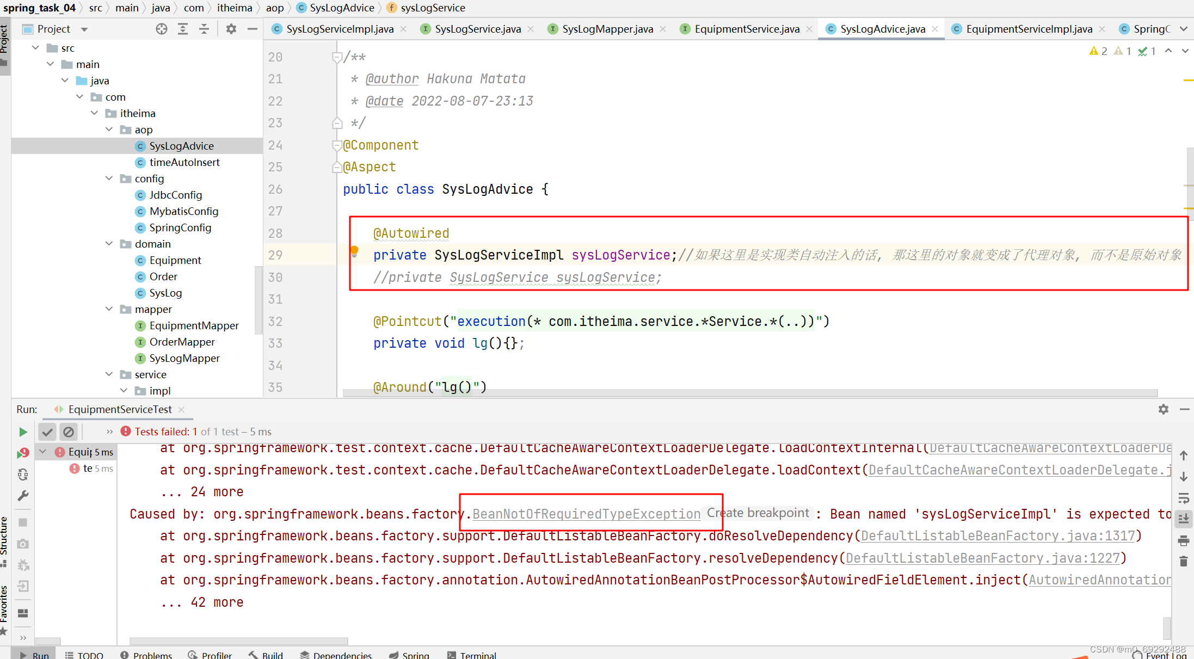Screen dimensions: 1194x659
Task: Open the Terminal tool window tab
Action: point(477,654)
